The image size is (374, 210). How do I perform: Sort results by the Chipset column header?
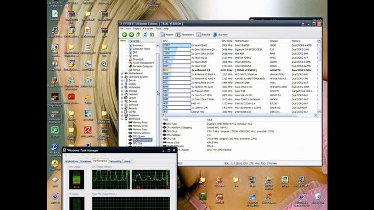click(280, 41)
